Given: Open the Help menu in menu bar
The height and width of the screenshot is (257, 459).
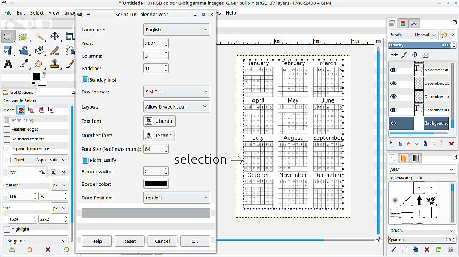Looking at the screenshot, I should pos(231,12).
